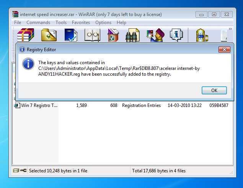
Task: Click the View file book icon
Action: pyautogui.click(x=92, y=35)
